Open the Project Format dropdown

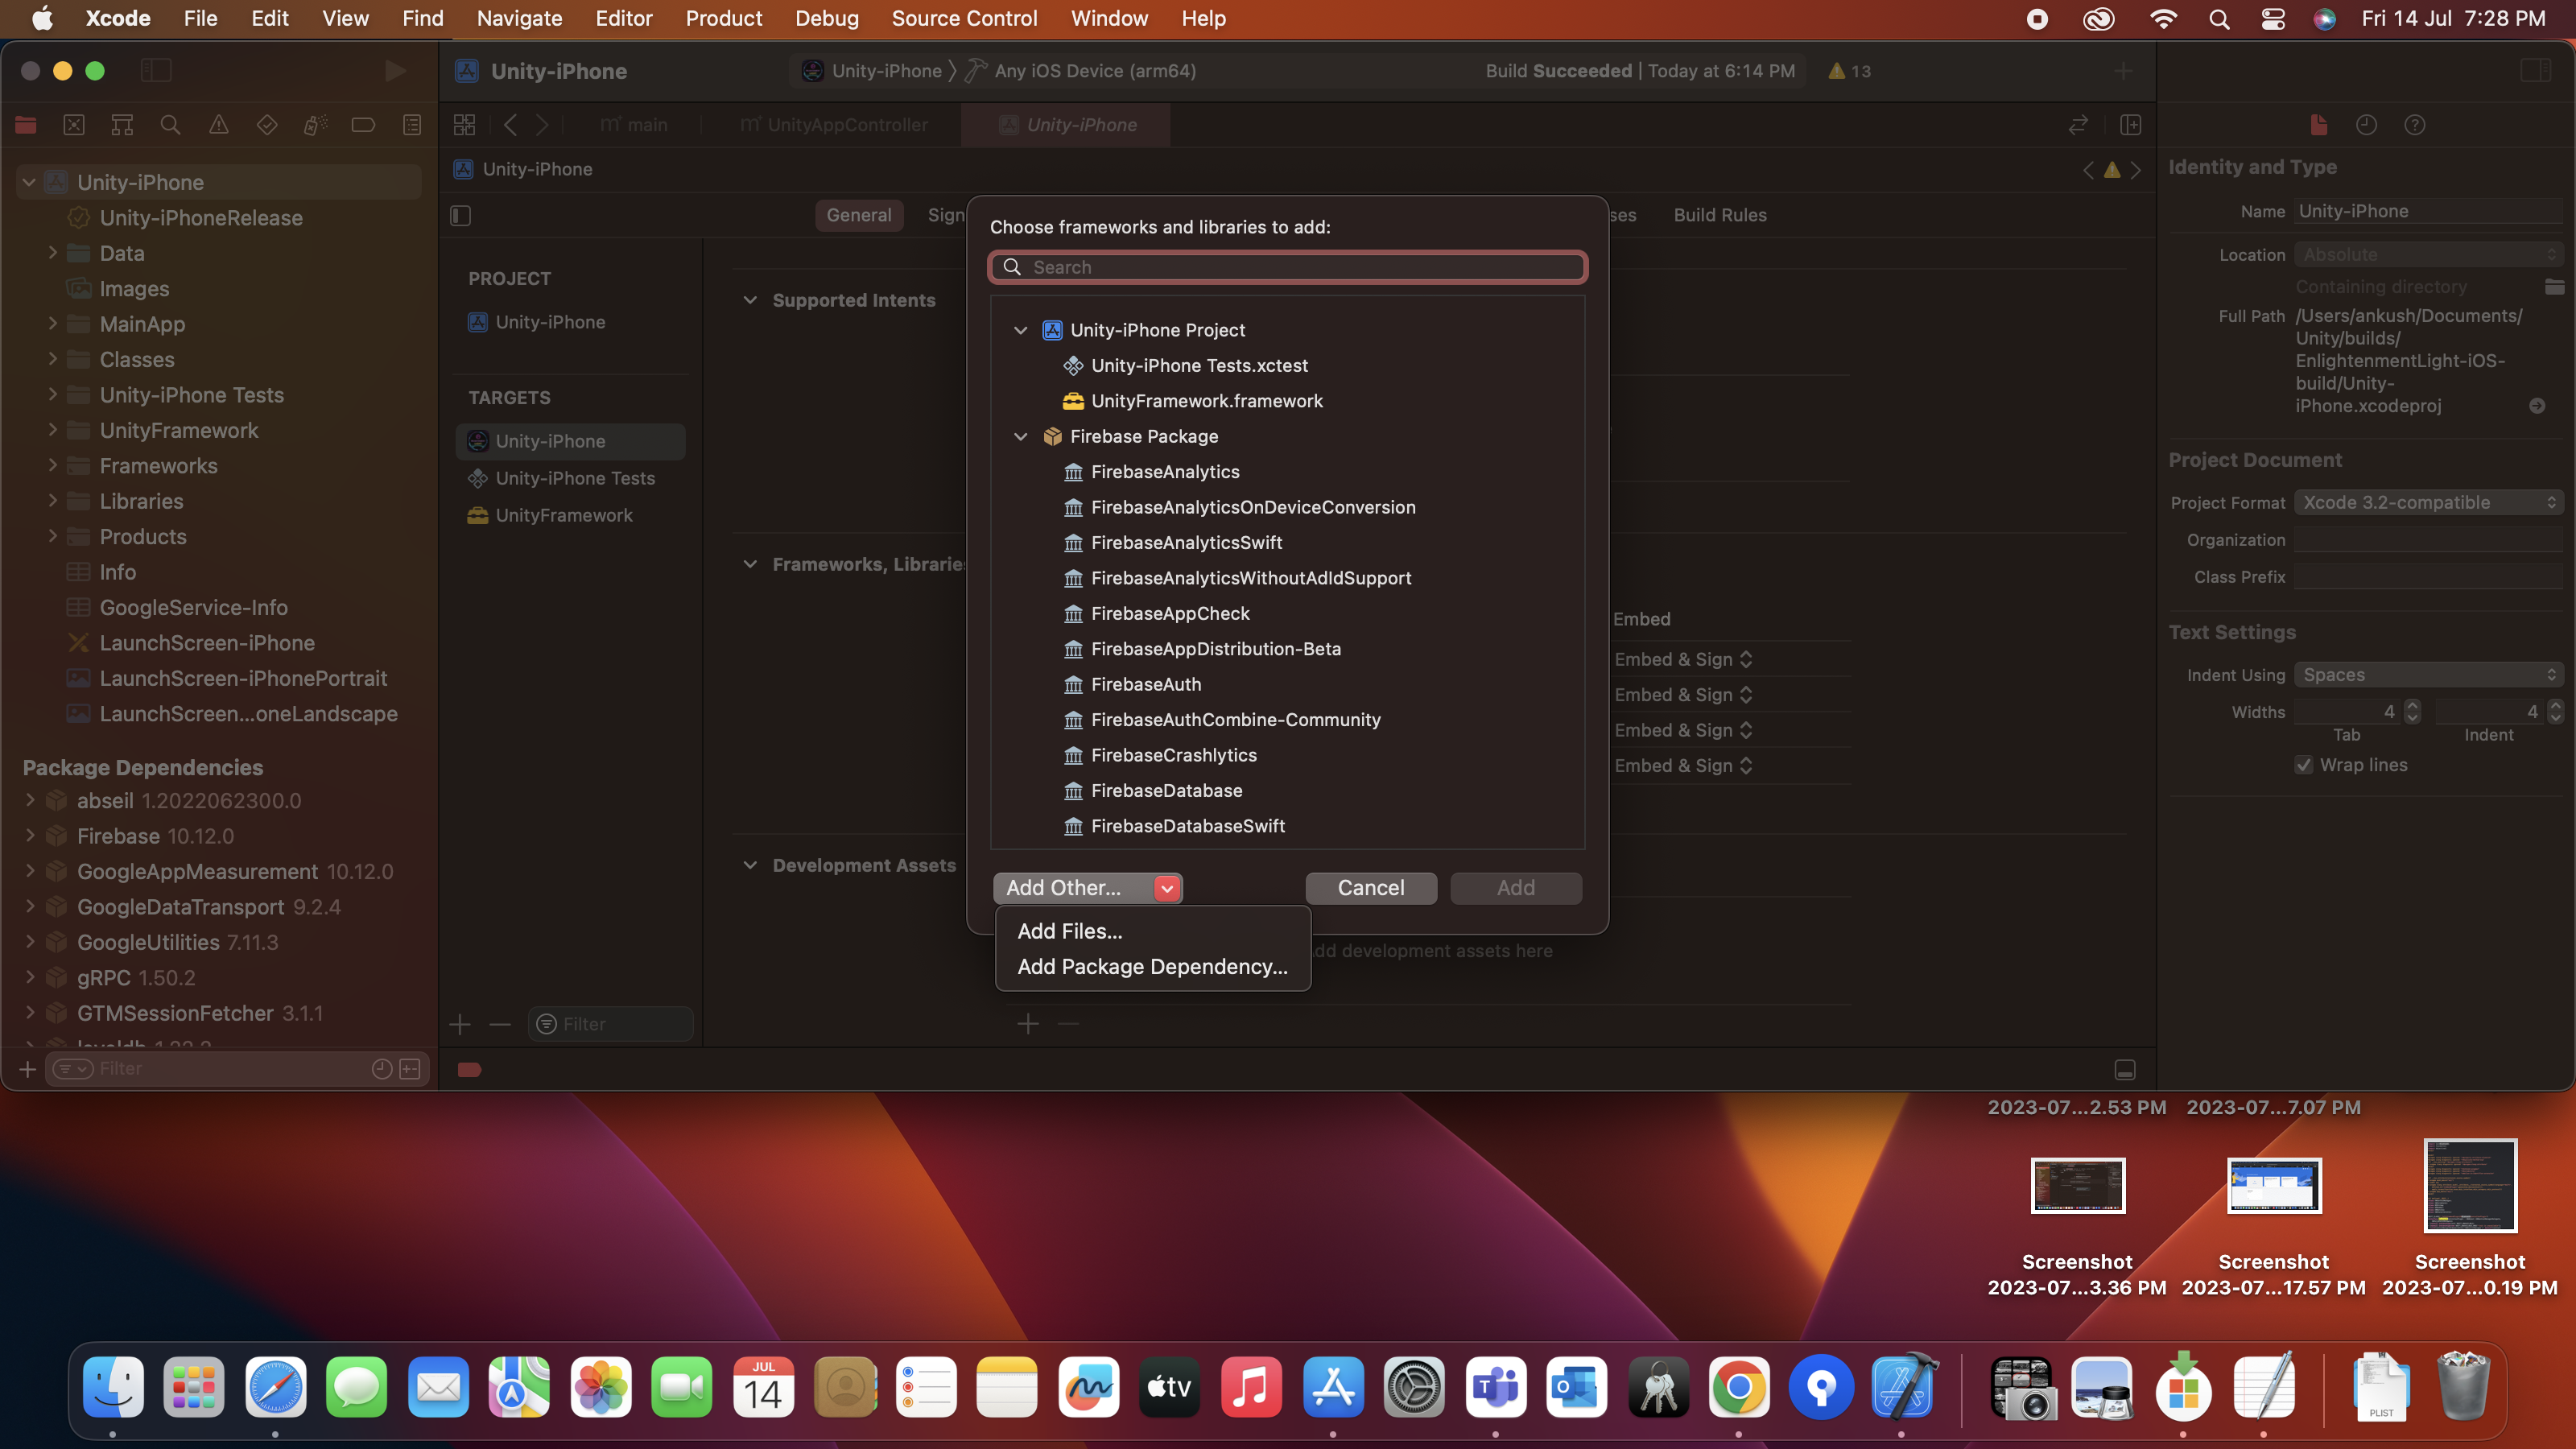coord(2428,503)
